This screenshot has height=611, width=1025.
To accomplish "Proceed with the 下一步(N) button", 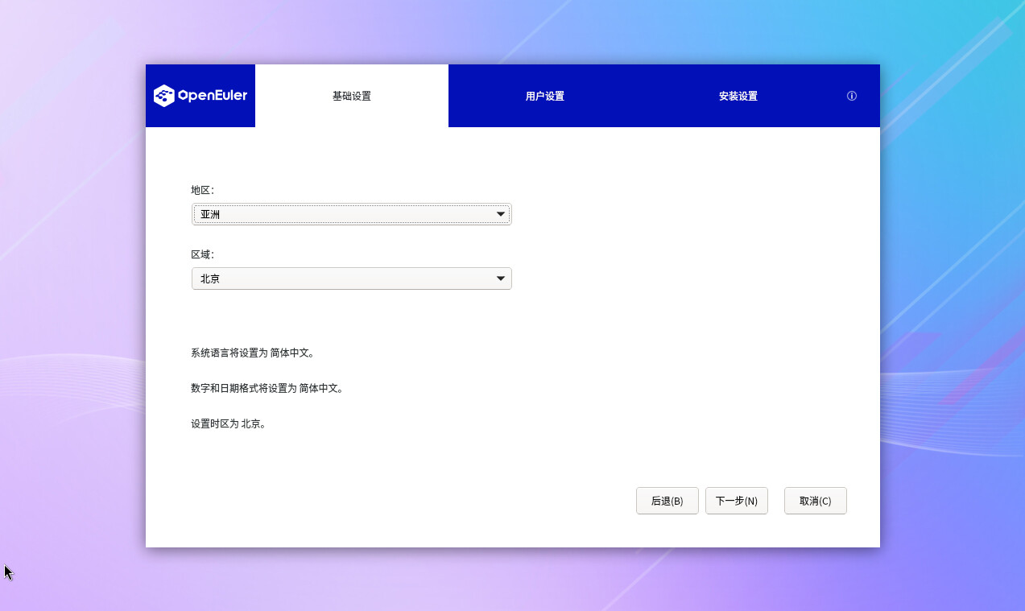I will [x=736, y=501].
